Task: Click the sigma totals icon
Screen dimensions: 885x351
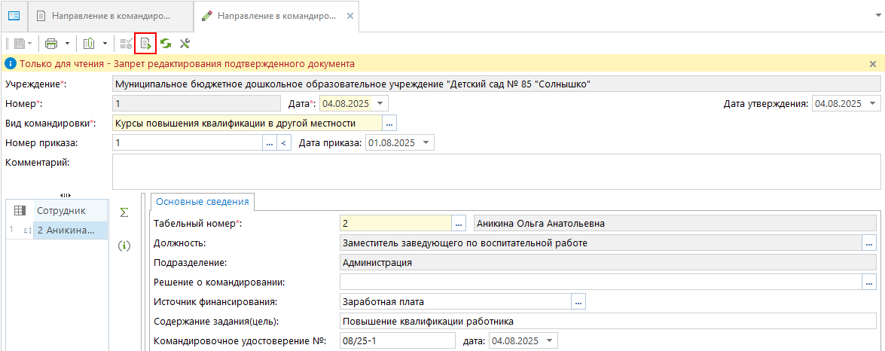Action: 124,212
